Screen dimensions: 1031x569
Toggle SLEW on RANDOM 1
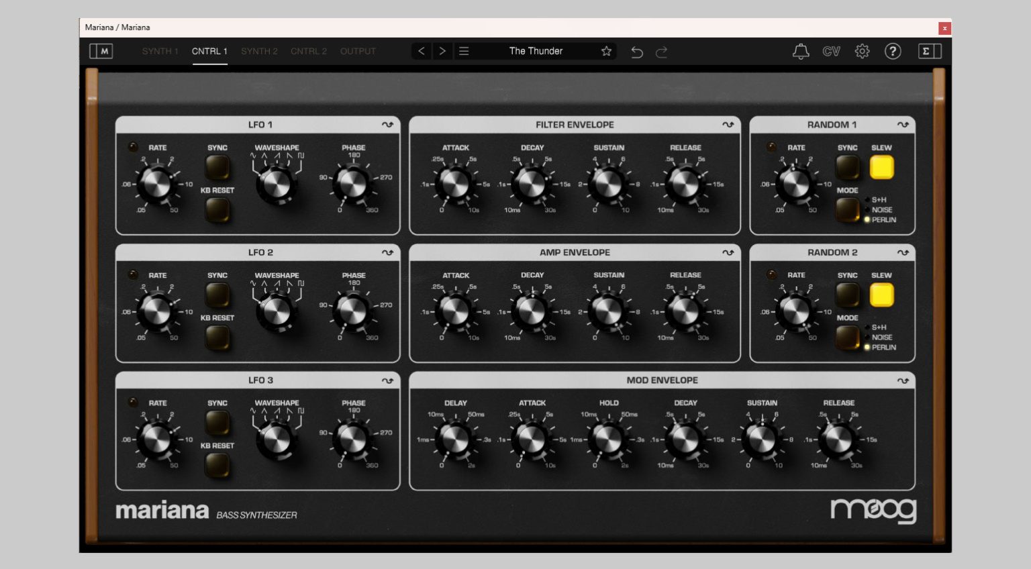pos(881,166)
